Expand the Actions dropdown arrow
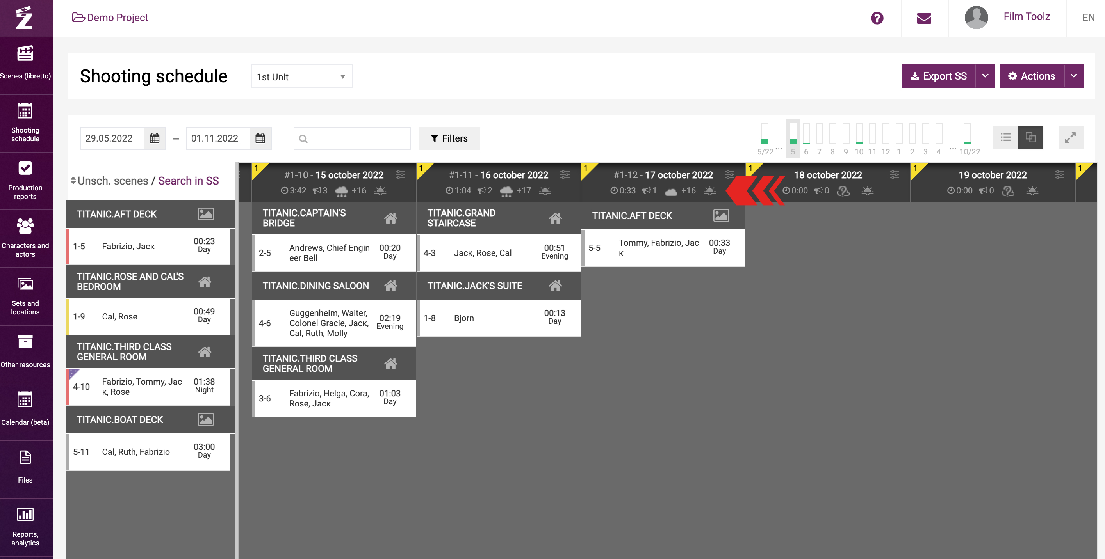The height and width of the screenshot is (559, 1105). coord(1073,76)
